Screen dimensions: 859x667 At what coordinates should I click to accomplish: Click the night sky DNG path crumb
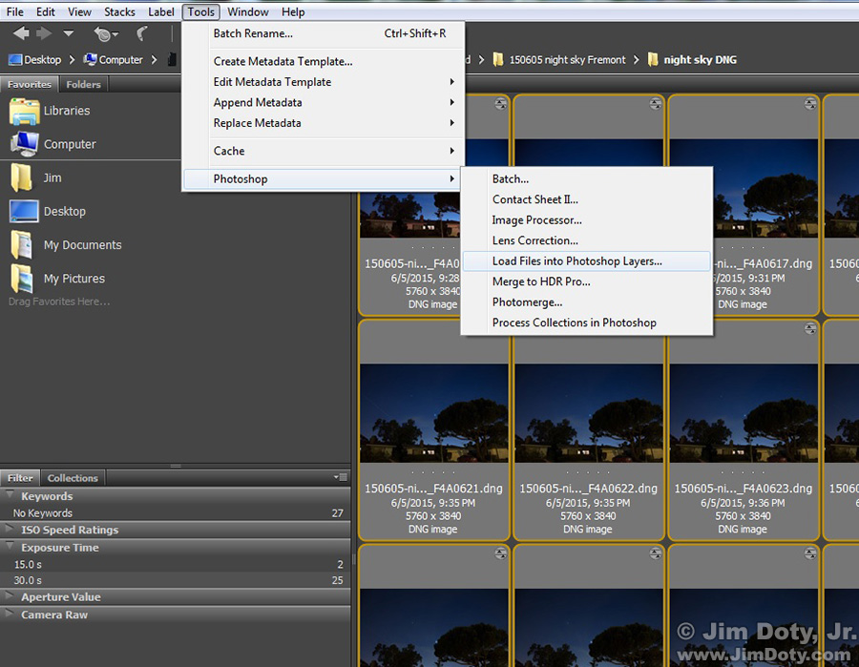click(693, 60)
